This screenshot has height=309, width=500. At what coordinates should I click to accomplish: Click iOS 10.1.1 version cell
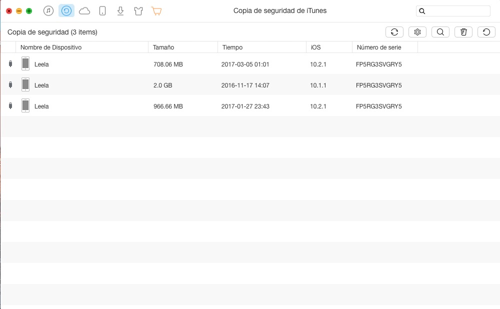(318, 85)
